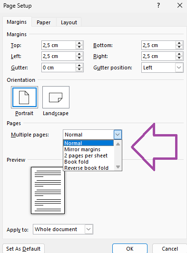Screen dimensions: 187x253
Task: Increase the Gutter value with up arrow
Action: pos(79,66)
